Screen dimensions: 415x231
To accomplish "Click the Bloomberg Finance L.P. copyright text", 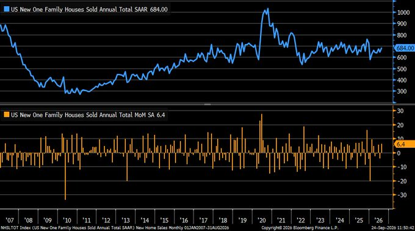I will pyautogui.click(x=300, y=228).
